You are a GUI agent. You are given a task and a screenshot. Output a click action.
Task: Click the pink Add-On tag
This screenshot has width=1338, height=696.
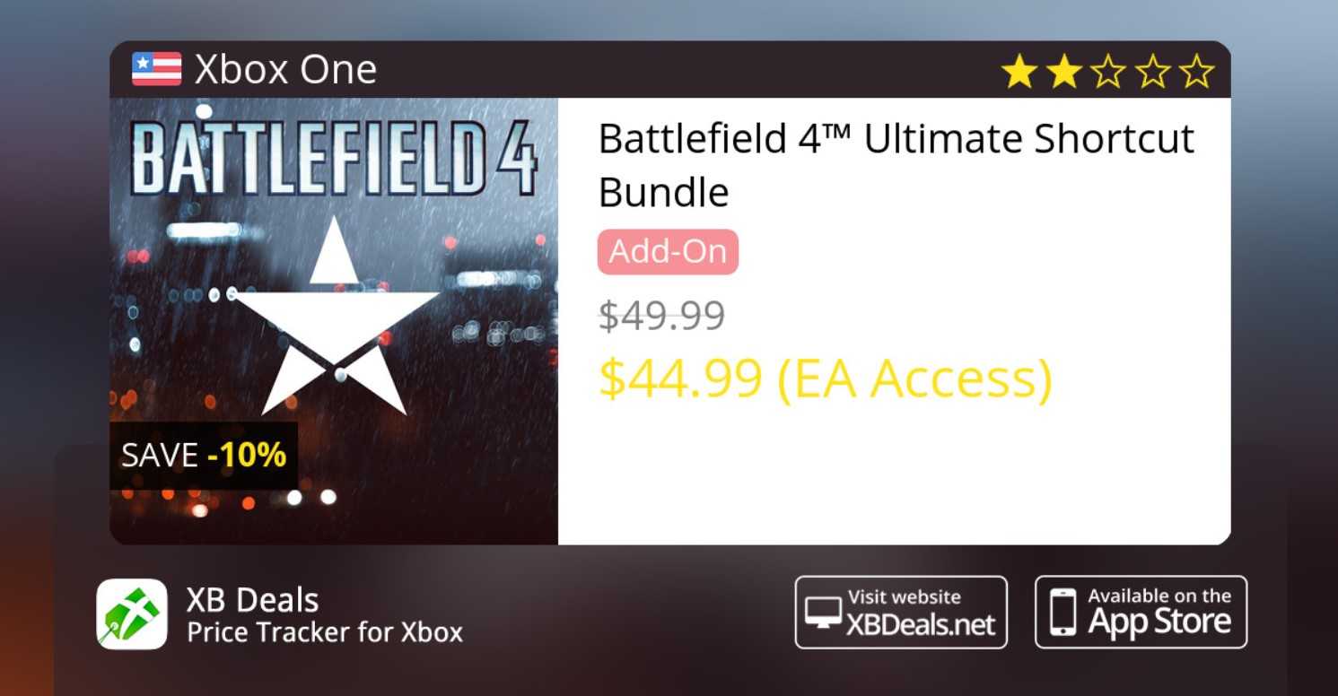(668, 252)
